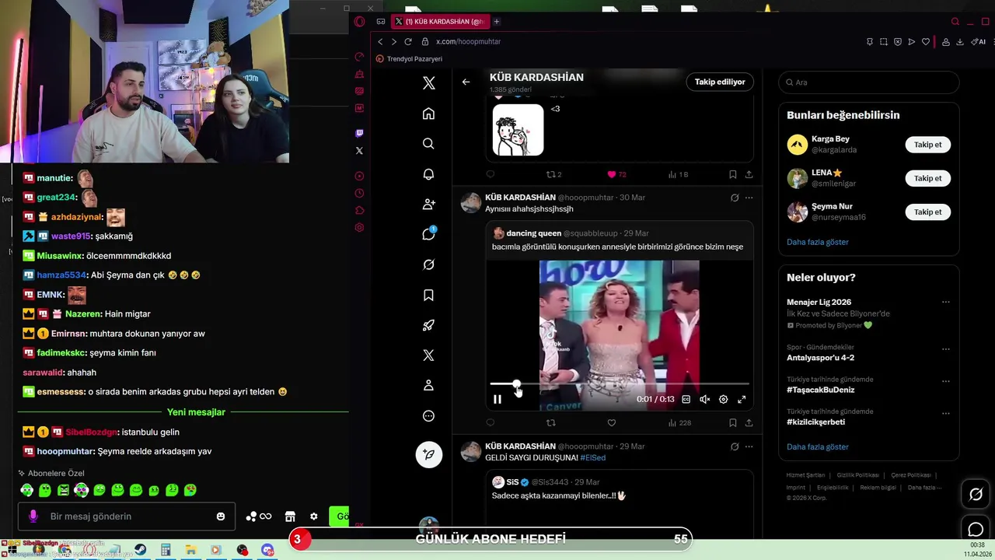Open X profile person icon
Viewport: 995px width, 560px height.
(x=428, y=385)
